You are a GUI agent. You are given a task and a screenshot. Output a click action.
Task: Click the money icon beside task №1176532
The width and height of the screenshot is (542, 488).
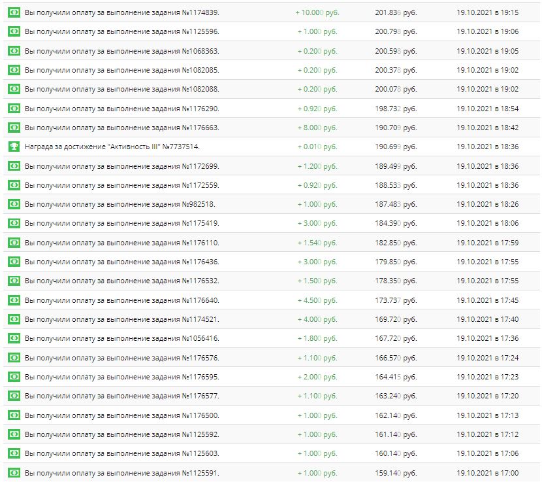click(14, 281)
